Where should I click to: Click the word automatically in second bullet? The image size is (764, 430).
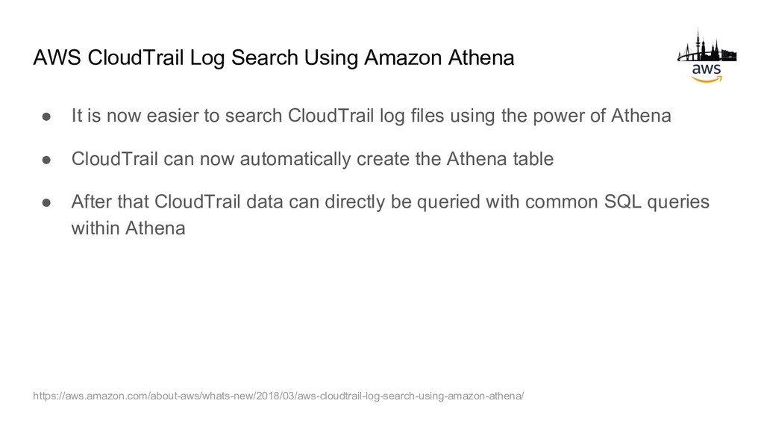click(295, 159)
